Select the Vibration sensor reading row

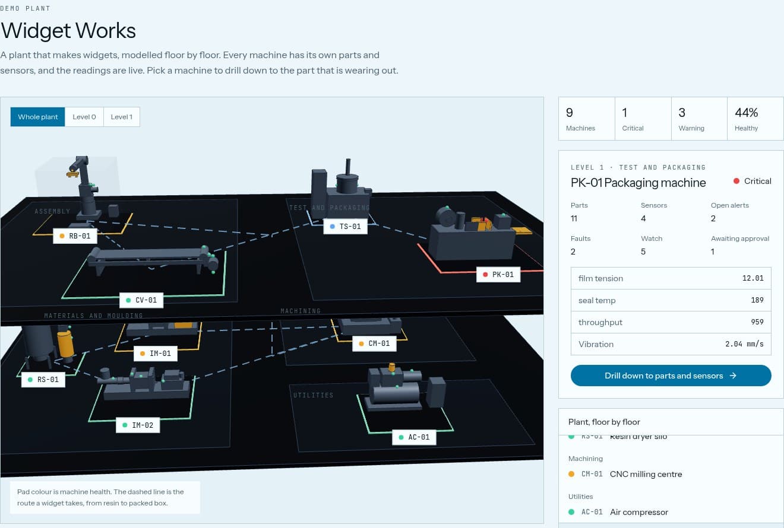tap(671, 344)
